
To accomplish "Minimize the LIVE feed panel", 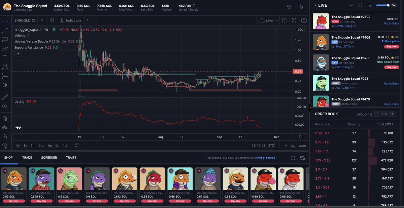I will tap(351, 5).
